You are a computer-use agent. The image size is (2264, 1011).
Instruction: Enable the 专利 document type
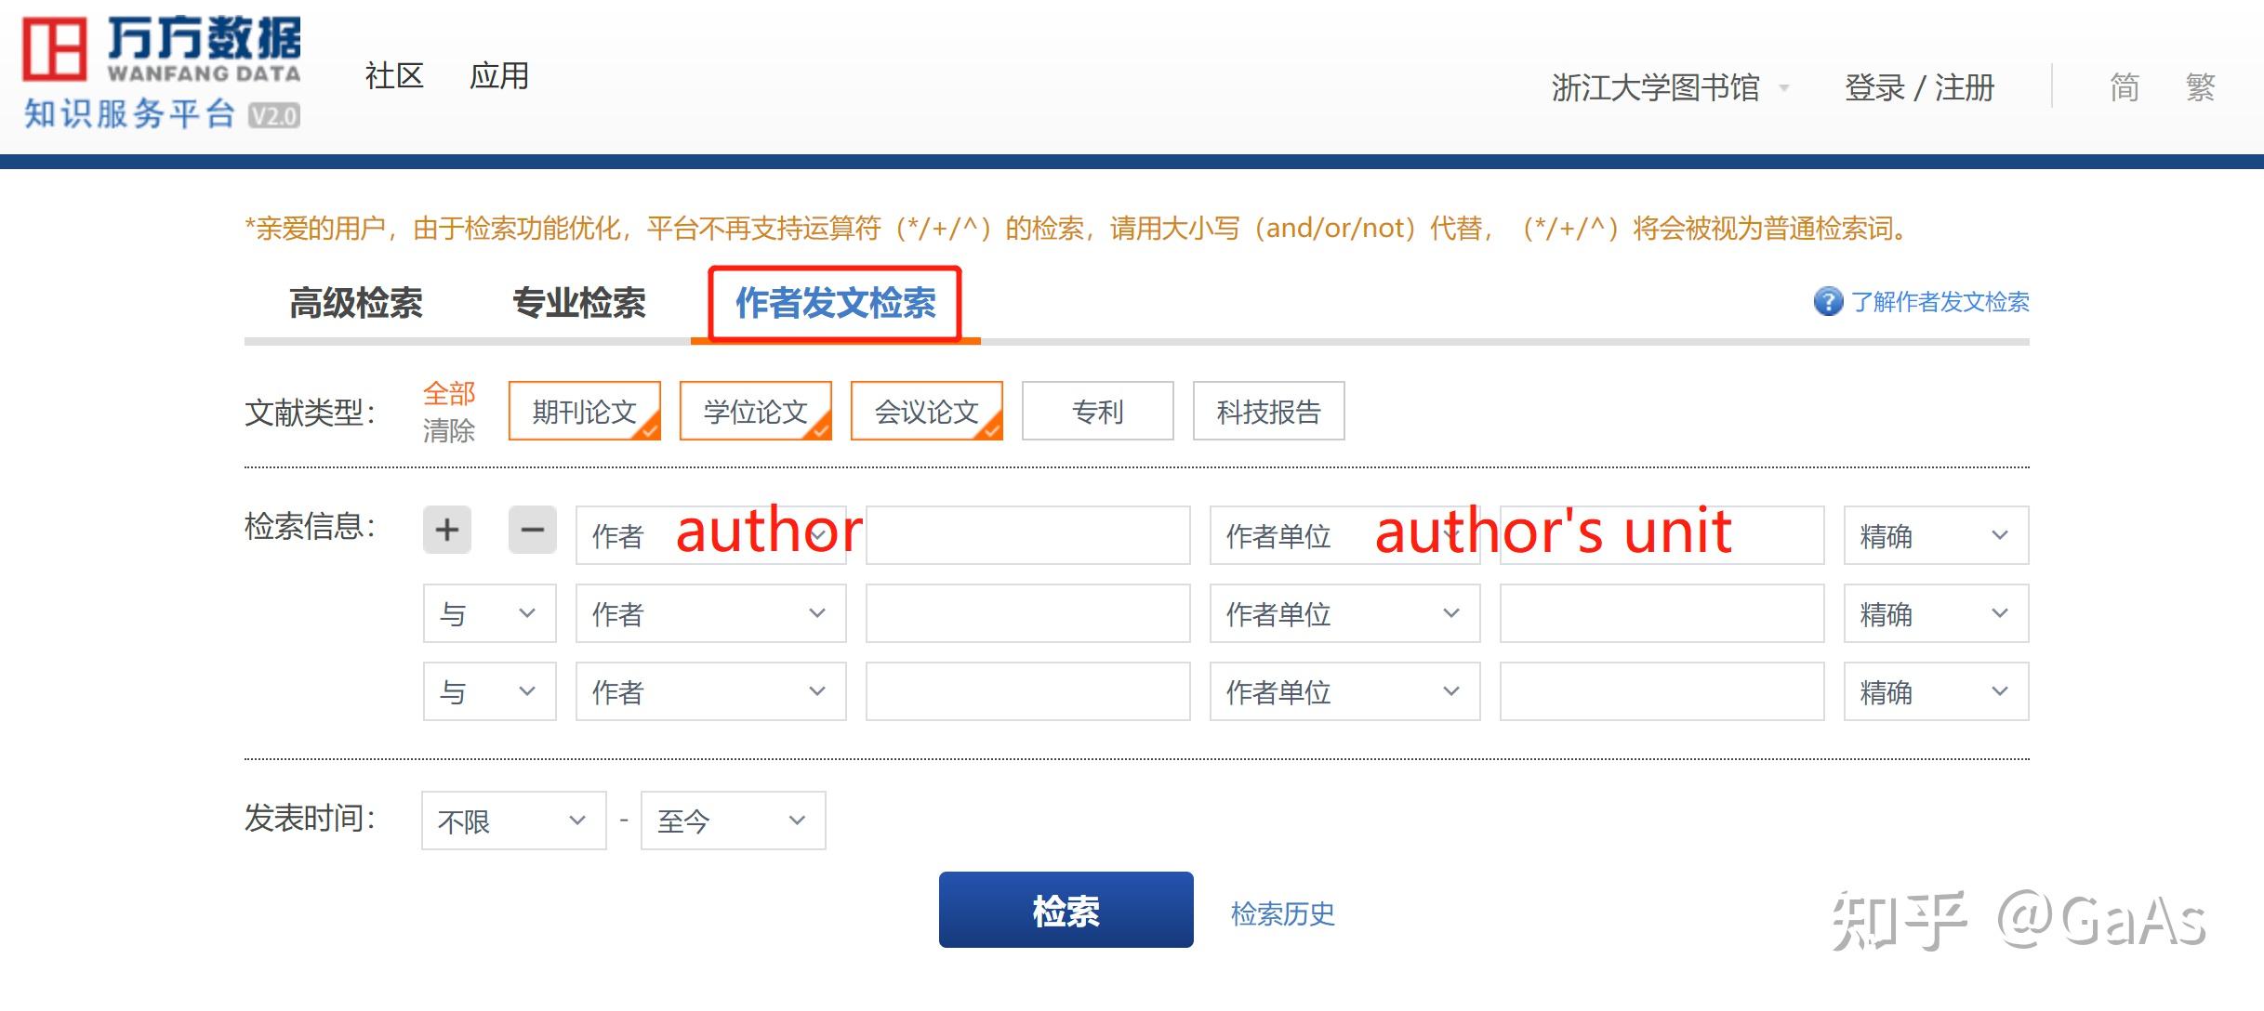(x=1097, y=411)
